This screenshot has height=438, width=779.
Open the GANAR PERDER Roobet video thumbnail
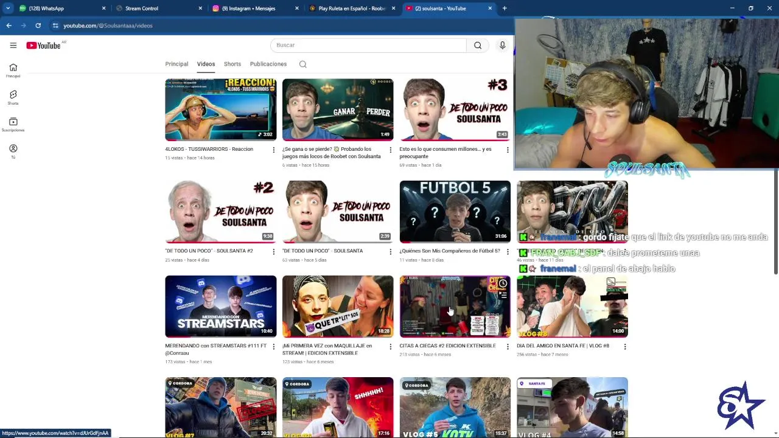coord(338,109)
